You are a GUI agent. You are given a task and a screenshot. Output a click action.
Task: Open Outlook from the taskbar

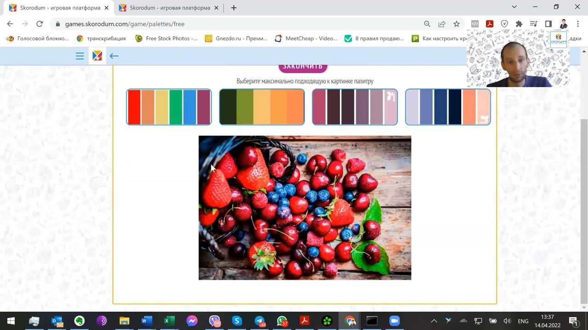tap(57, 321)
